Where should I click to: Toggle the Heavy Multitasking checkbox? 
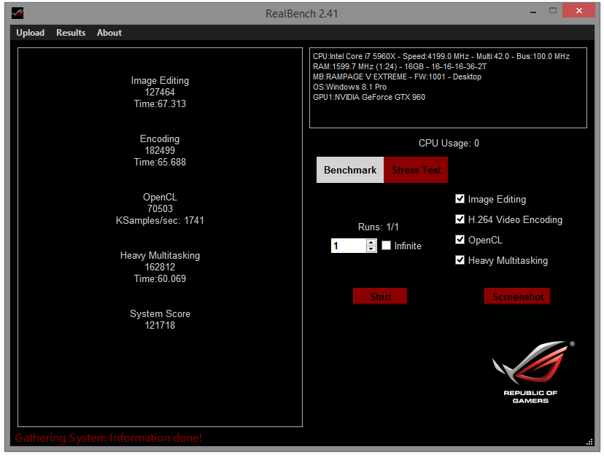460,260
